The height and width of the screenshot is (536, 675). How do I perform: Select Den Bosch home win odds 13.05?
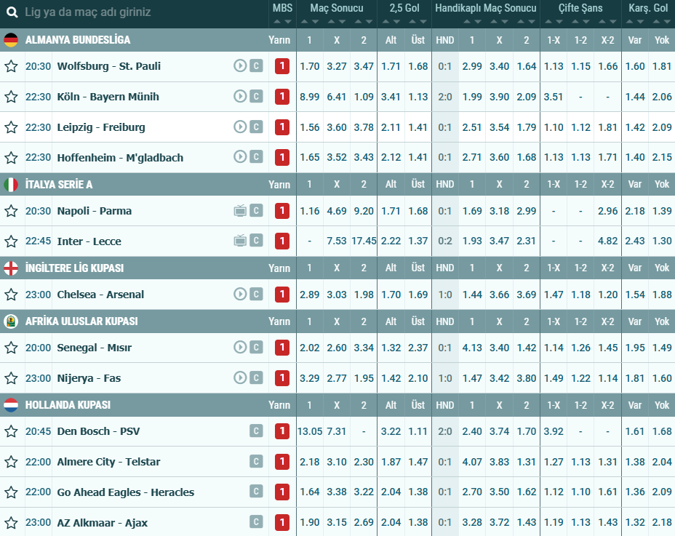coord(310,431)
